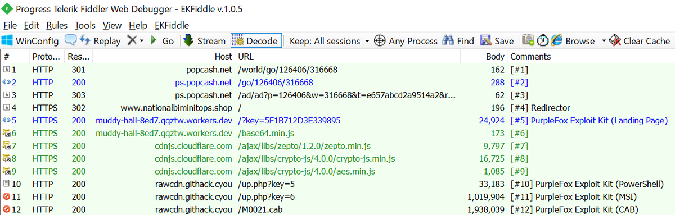Click the camera screenshot toolbar icon
Image resolution: width=675 pixels, height=215 pixels.
click(528, 40)
